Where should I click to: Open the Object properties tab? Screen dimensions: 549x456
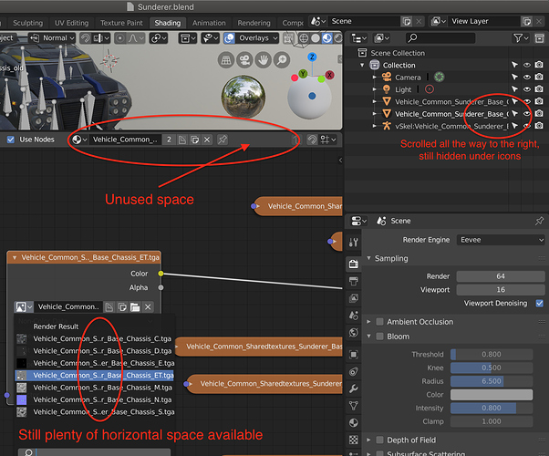tap(353, 355)
